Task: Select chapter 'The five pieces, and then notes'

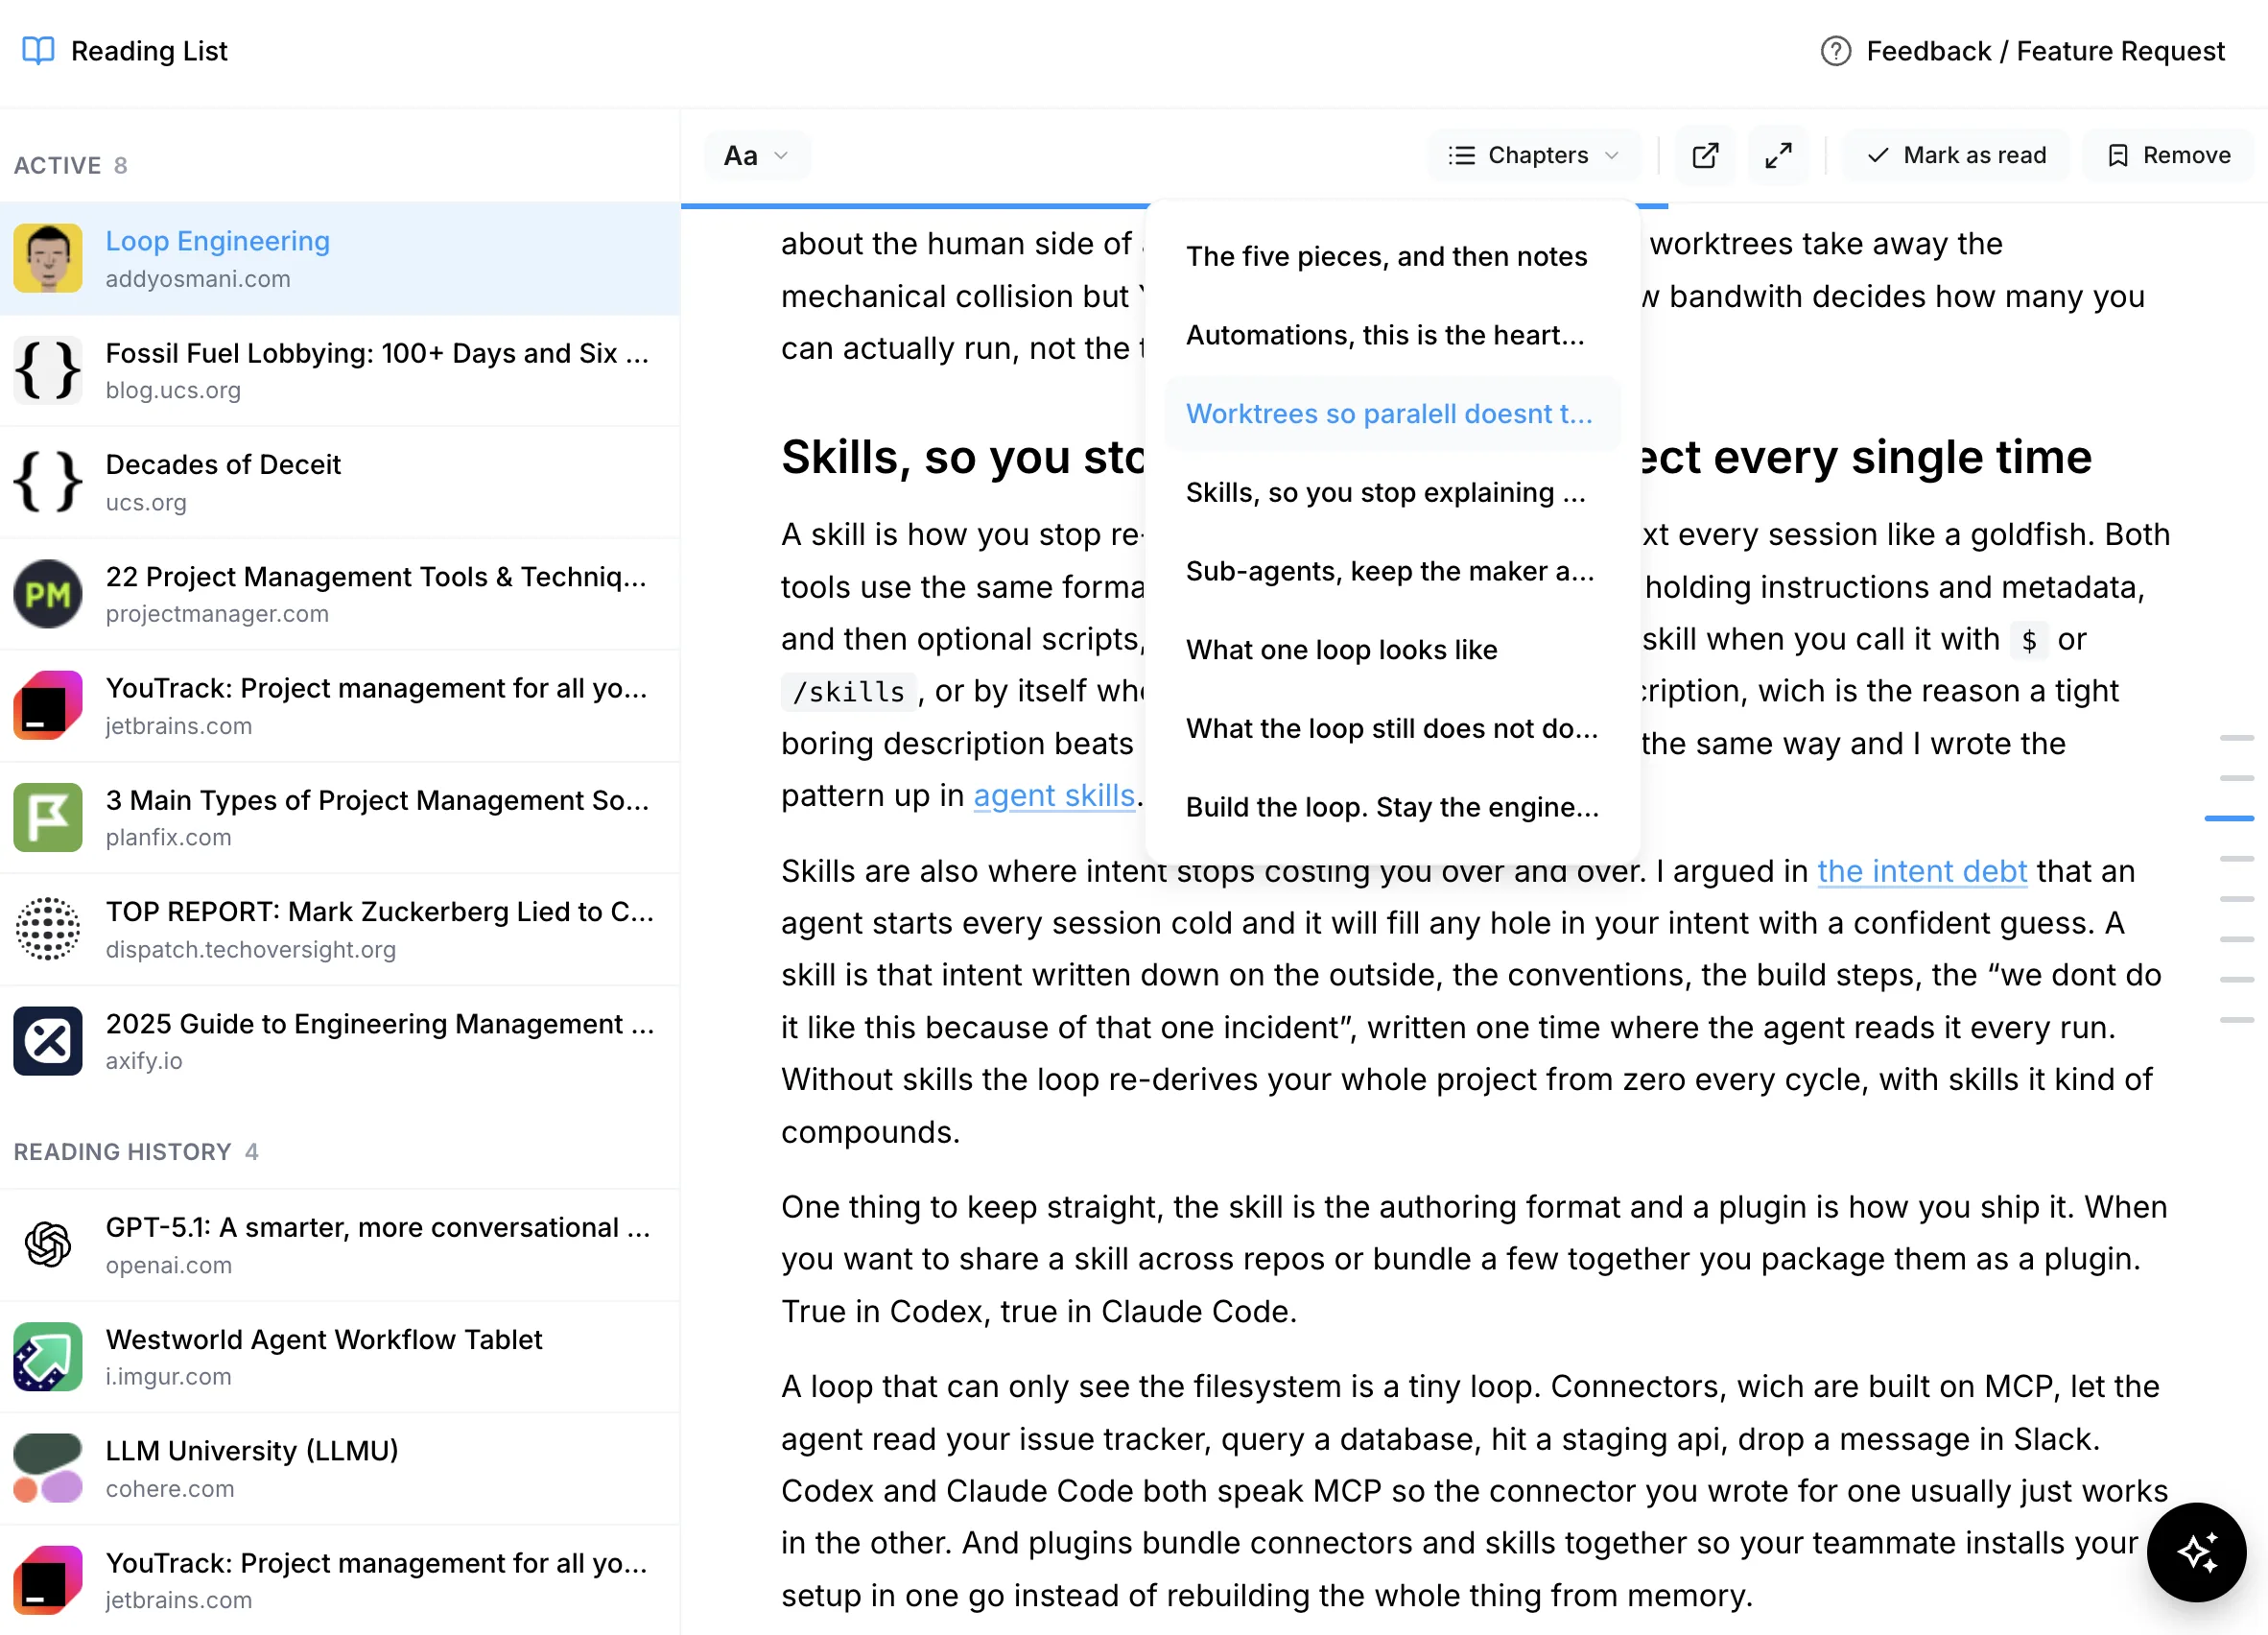Action: (1391, 256)
